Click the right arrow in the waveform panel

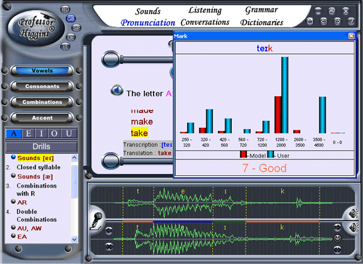pyautogui.click(x=337, y=227)
